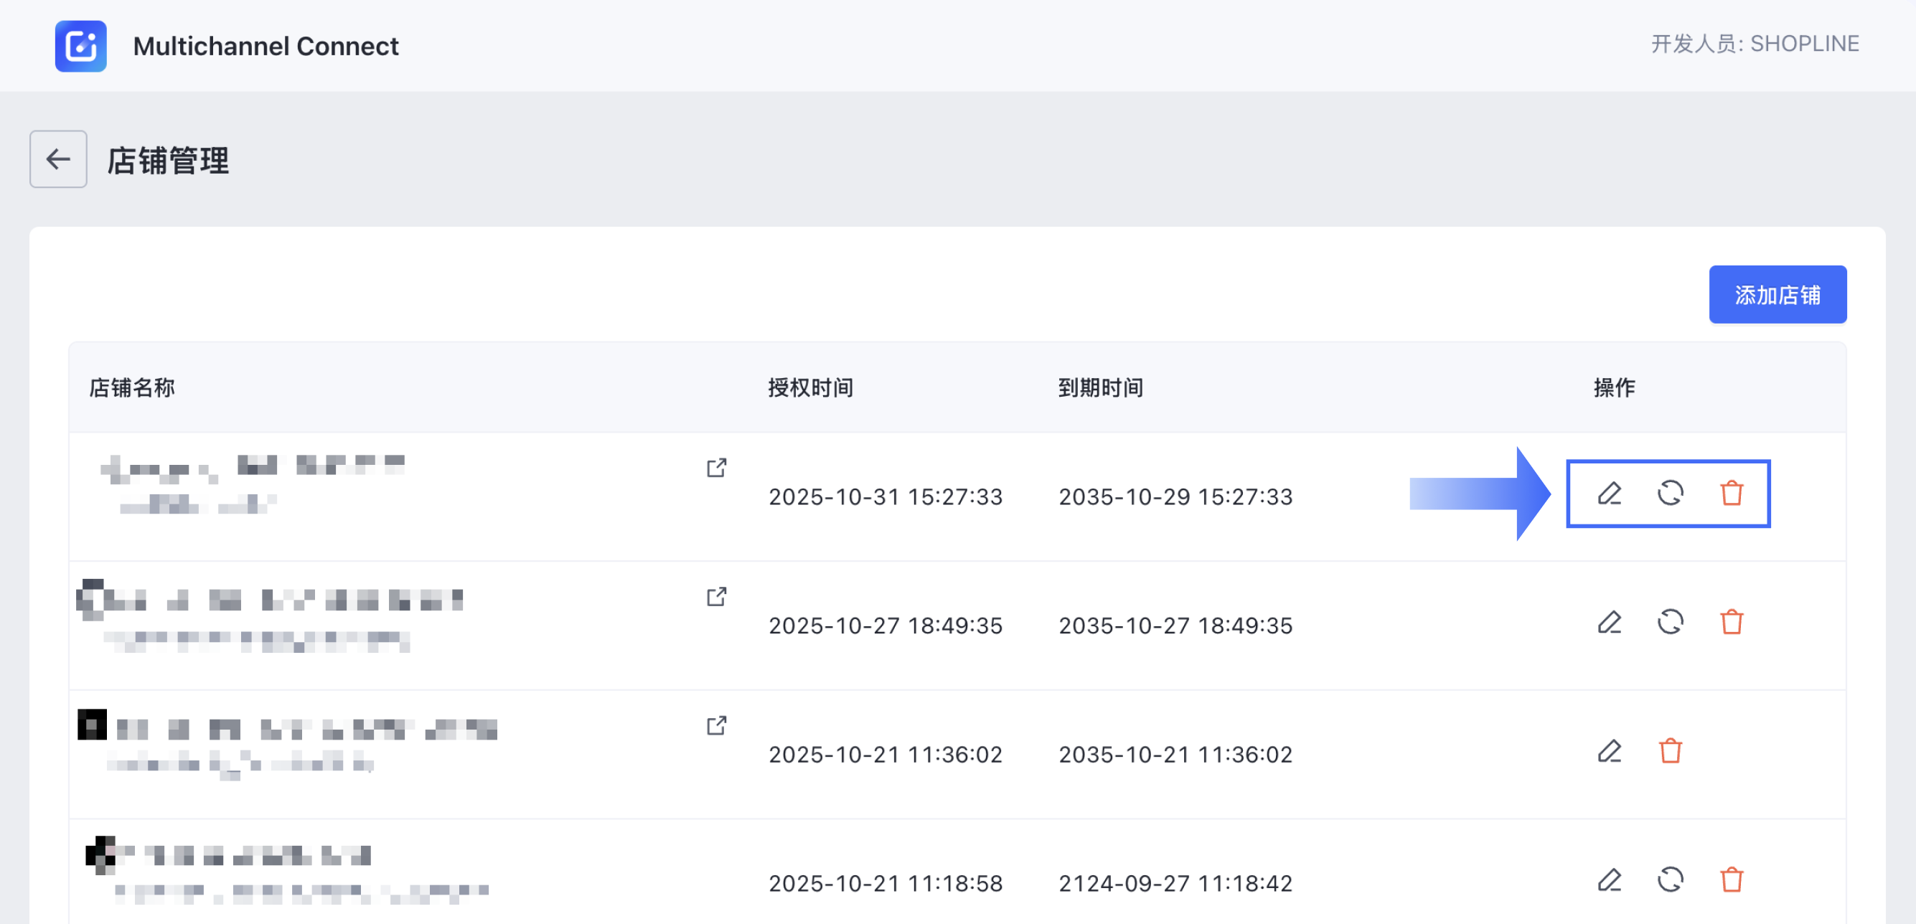Delete the first store
This screenshot has width=1916, height=924.
pos(1732,493)
